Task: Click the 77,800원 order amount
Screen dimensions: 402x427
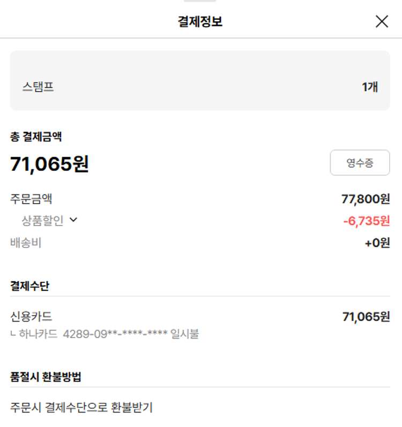Action: 366,199
